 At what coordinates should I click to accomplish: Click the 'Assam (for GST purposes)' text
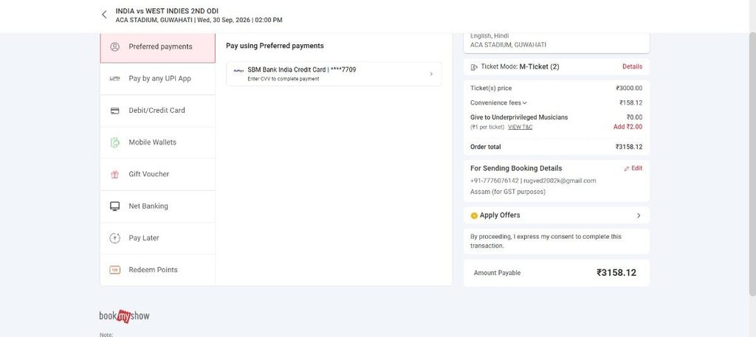508,192
